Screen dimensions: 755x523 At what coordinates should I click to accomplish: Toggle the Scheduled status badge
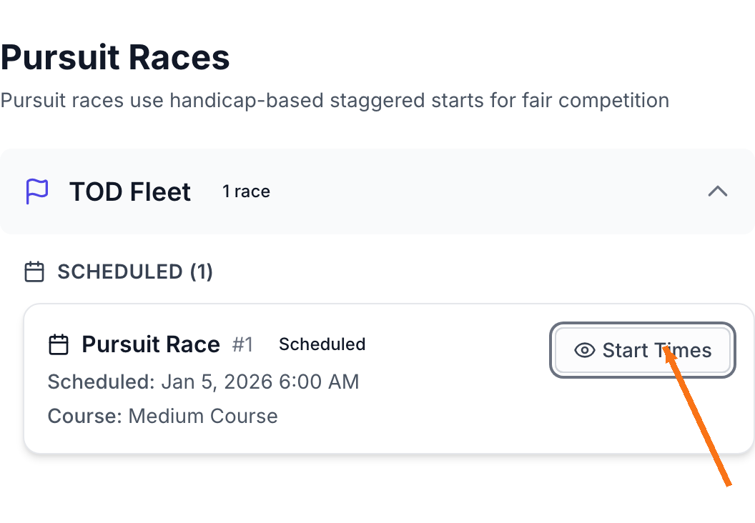click(x=322, y=344)
